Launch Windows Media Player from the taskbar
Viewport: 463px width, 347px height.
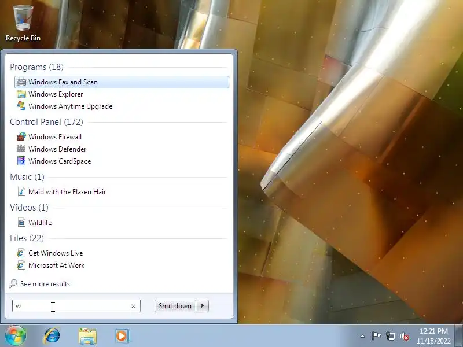click(x=122, y=336)
